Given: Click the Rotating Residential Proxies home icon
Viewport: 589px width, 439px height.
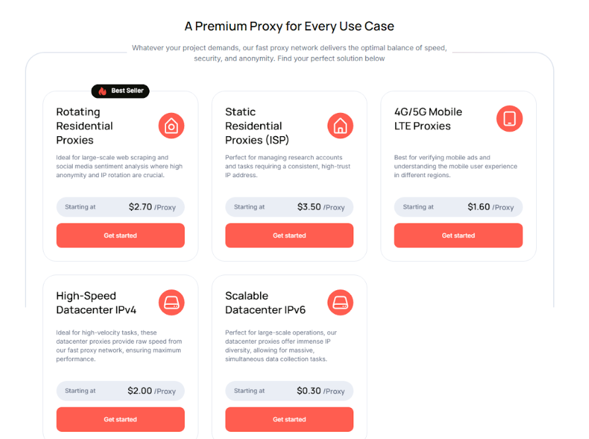Looking at the screenshot, I should [x=171, y=126].
